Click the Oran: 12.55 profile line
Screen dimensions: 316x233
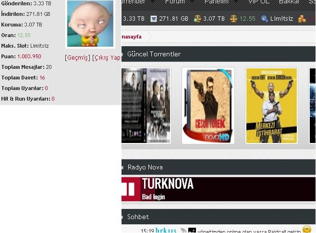[16, 35]
